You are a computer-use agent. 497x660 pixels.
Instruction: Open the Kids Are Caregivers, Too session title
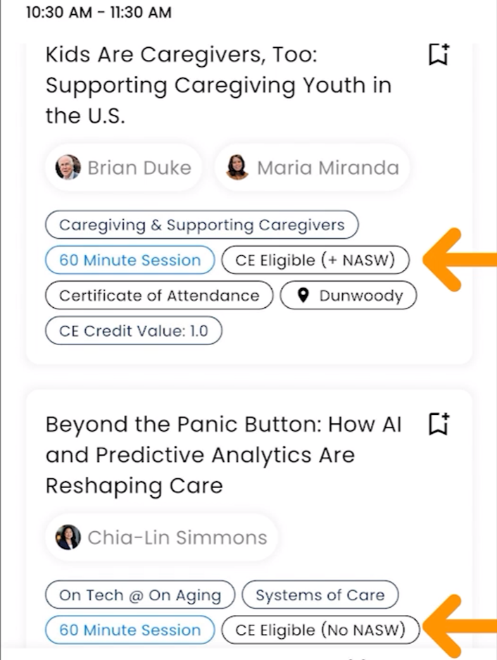[218, 85]
